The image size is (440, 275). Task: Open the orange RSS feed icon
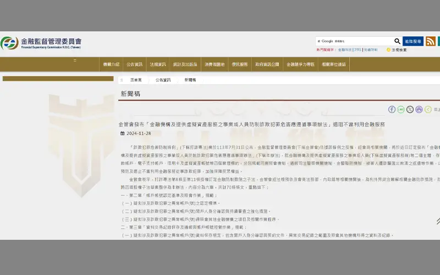430,41
